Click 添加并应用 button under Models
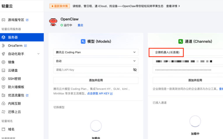 (x=96, y=80)
